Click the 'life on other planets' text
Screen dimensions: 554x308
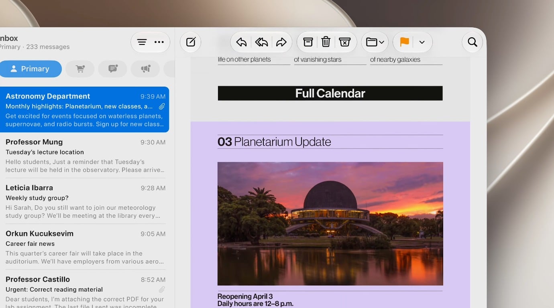(244, 59)
